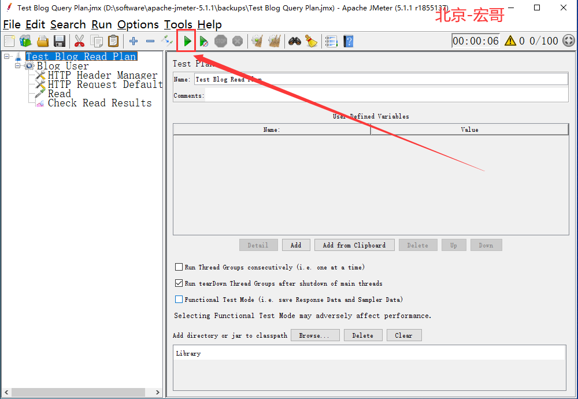Click the variables Delete button

[x=418, y=245]
